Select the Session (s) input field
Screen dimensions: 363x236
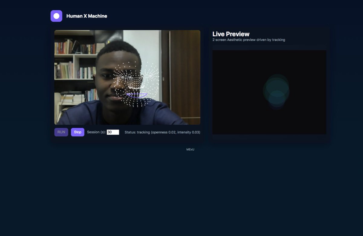pyautogui.click(x=113, y=132)
